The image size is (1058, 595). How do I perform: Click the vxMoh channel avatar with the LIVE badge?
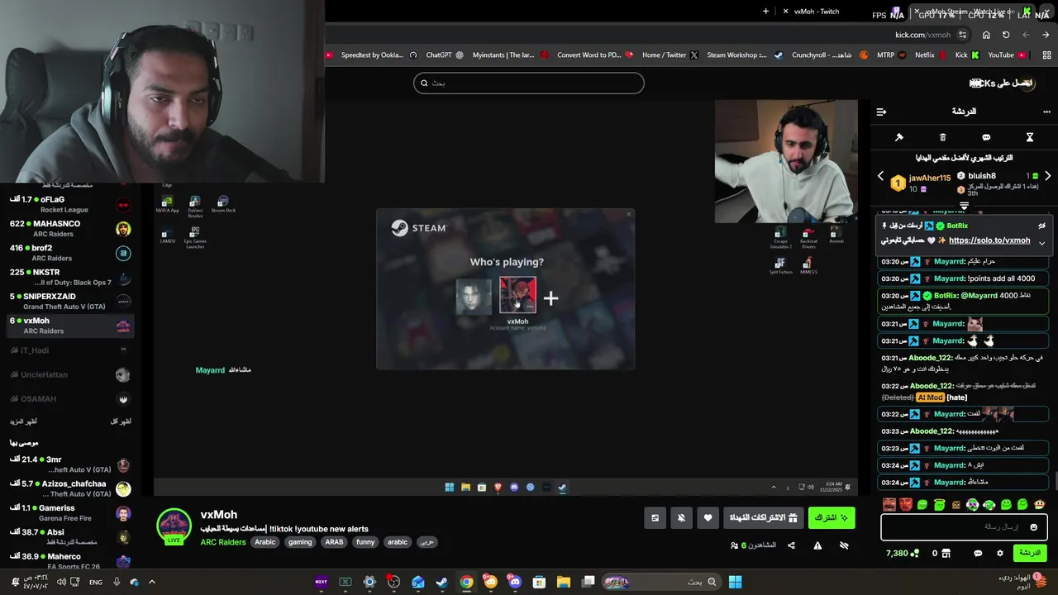point(174,526)
